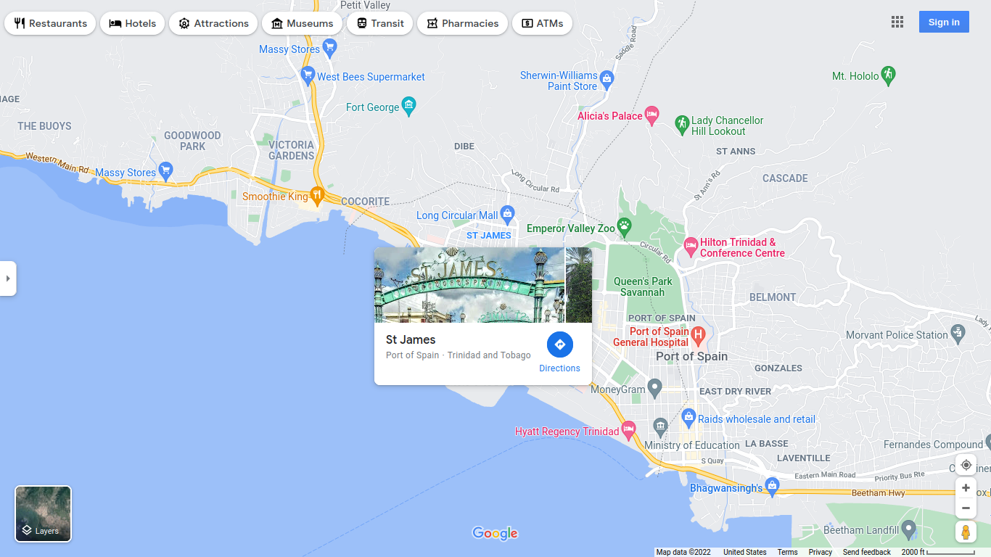
Task: Show ATMs on the map
Action: coord(542,23)
